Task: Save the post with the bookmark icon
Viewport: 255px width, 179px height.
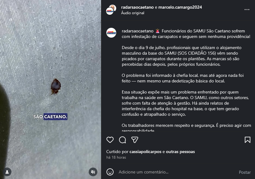Action: 248,140
